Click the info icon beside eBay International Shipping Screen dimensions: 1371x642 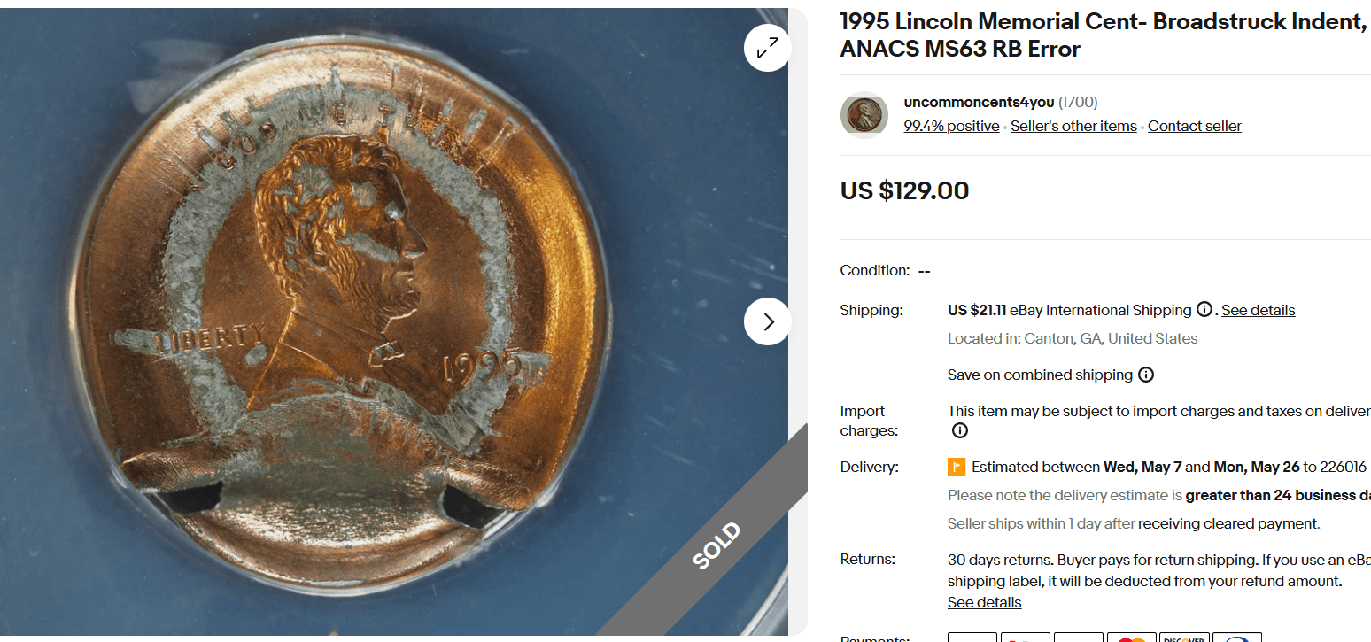point(1204,310)
